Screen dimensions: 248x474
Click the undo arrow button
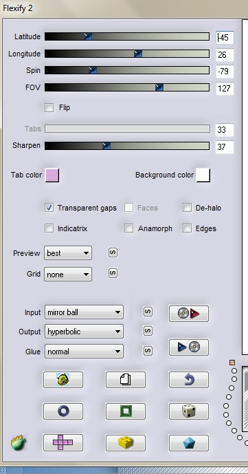coord(188,380)
